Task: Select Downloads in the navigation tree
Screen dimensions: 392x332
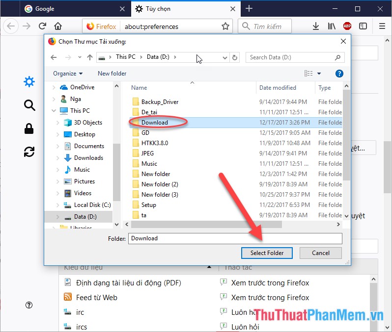Action: pos(88,158)
